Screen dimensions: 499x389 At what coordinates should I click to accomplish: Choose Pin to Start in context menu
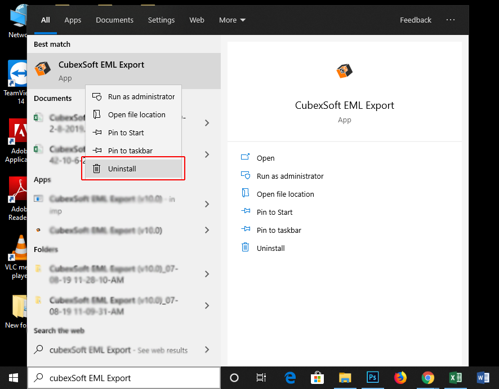[x=133, y=132]
